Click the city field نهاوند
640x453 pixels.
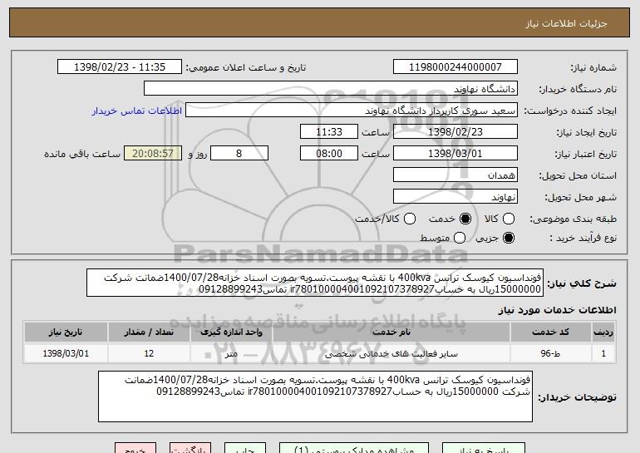[455, 197]
